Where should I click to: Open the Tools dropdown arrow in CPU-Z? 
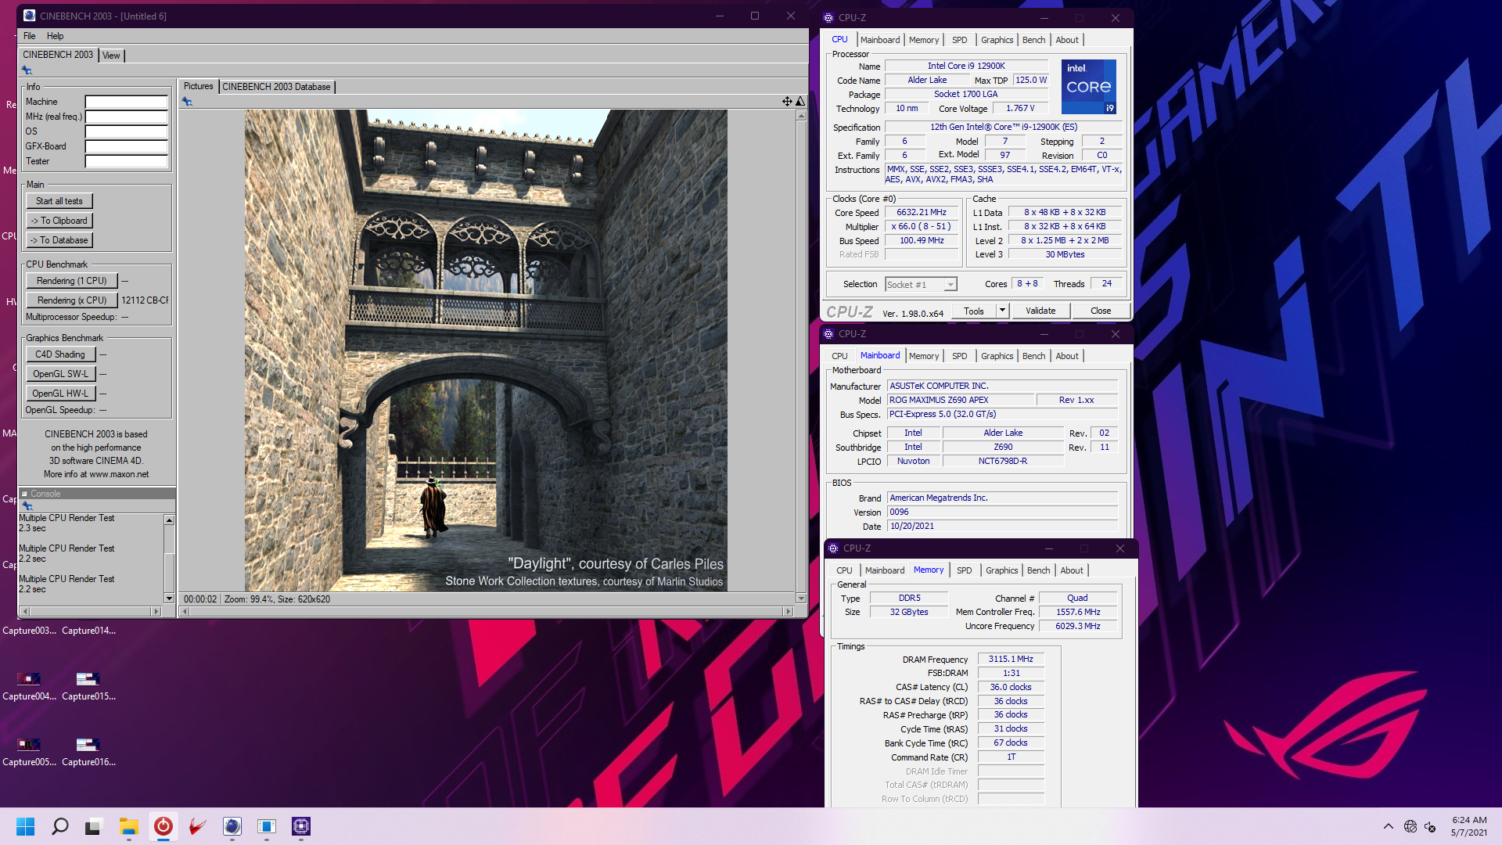[x=1001, y=311]
